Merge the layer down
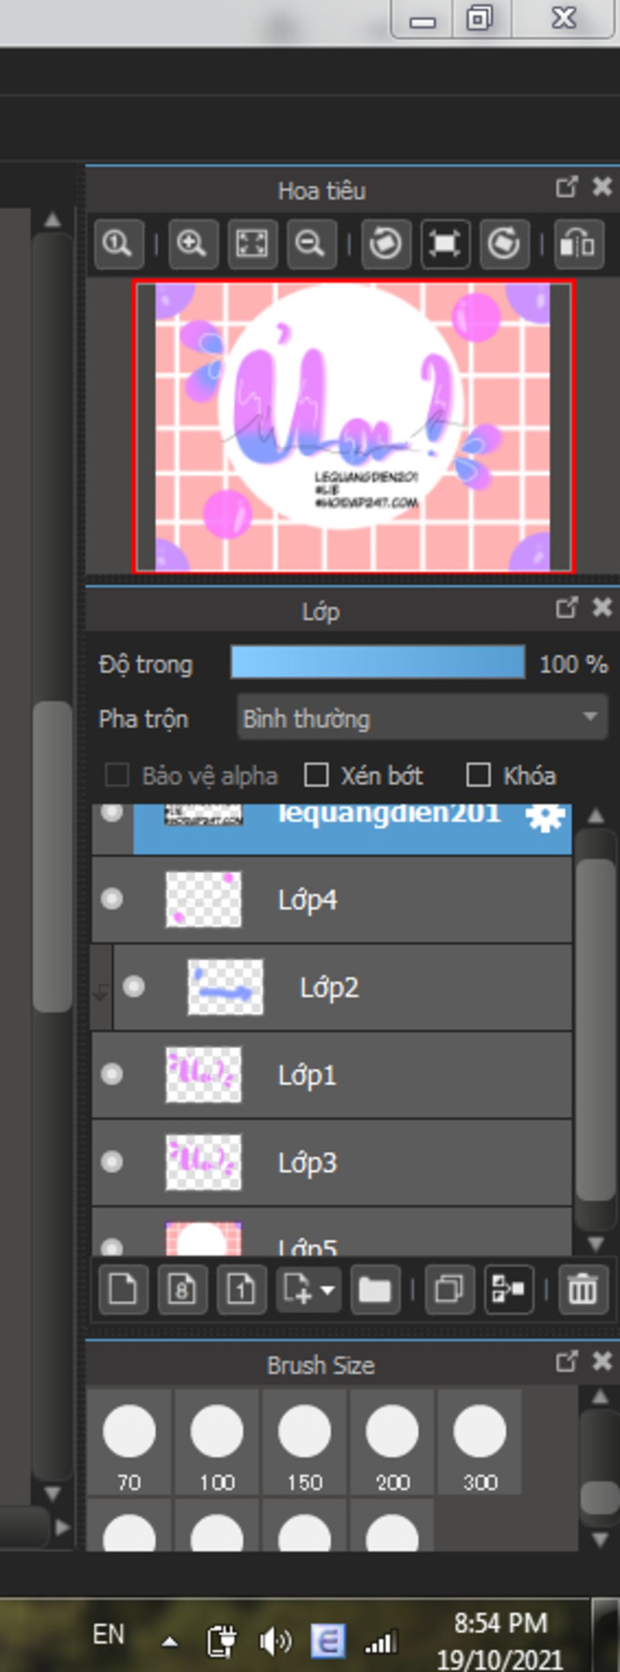Image resolution: width=620 pixels, height=1672 pixels. 509,1289
